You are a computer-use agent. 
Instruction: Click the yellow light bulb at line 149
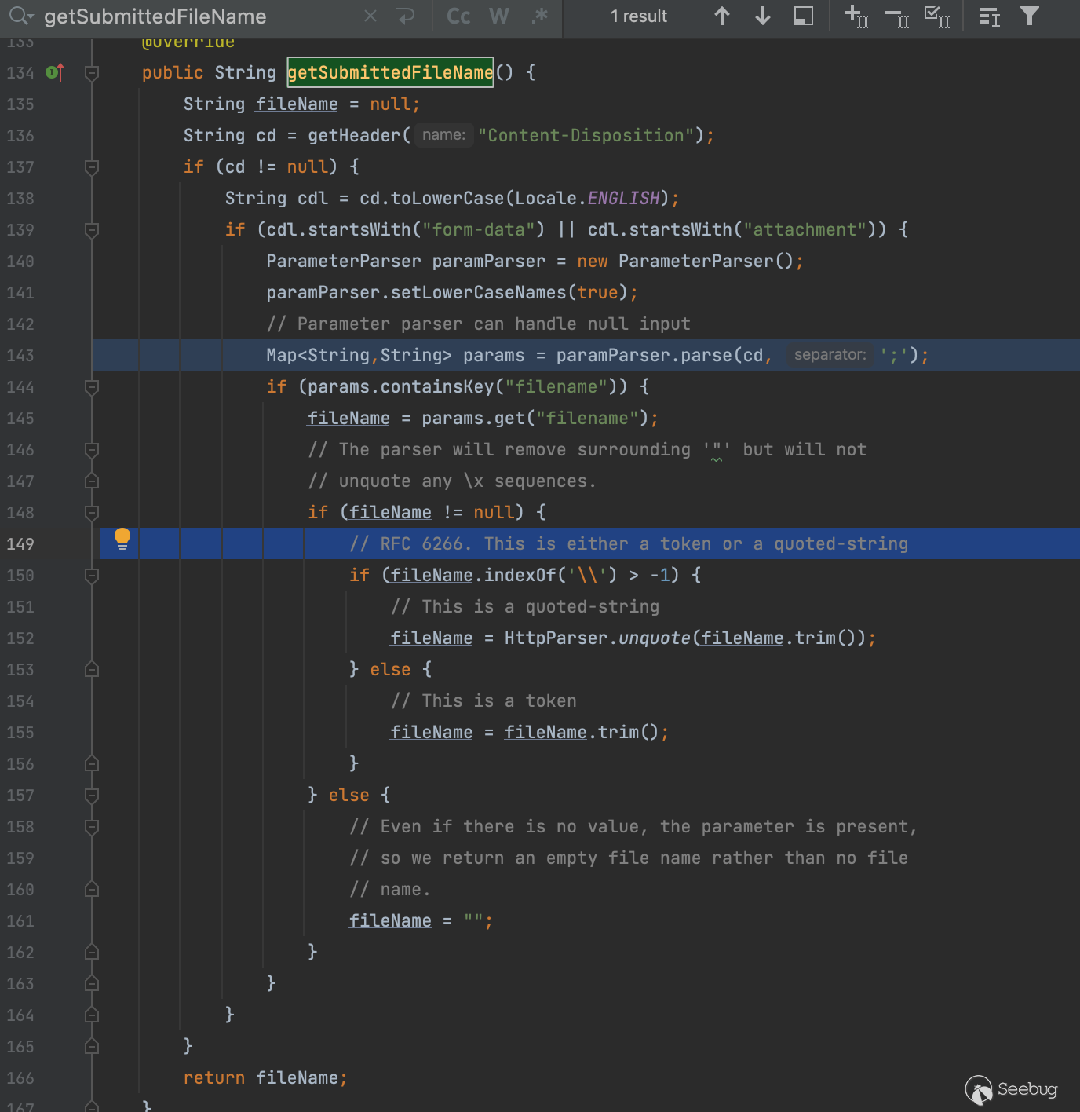[x=122, y=539]
